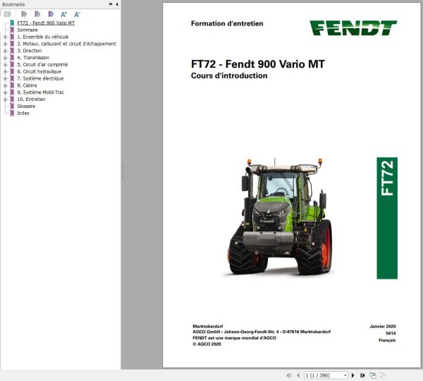Image resolution: width=423 pixels, height=381 pixels.
Task: Click the Bookmarks panel title
Action: click(x=13, y=4)
